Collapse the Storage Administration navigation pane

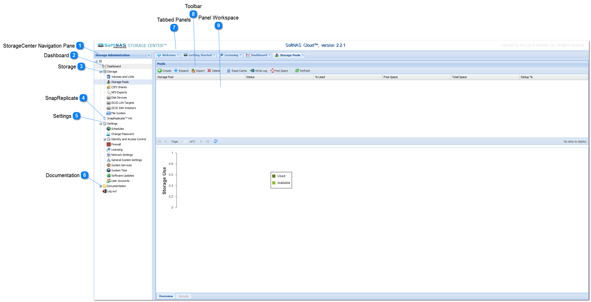click(x=149, y=55)
